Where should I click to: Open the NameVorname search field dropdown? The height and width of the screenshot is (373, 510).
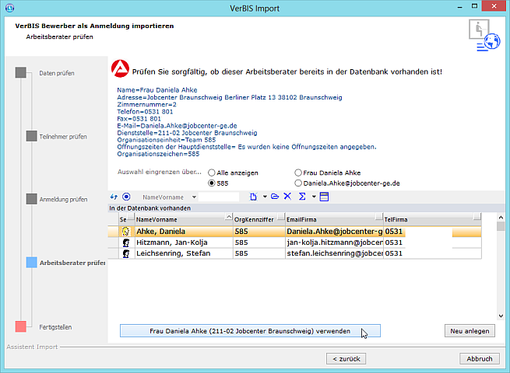194,197
